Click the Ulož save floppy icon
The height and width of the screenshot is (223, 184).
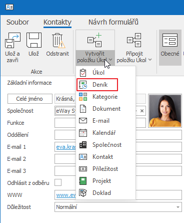pyautogui.click(x=34, y=40)
